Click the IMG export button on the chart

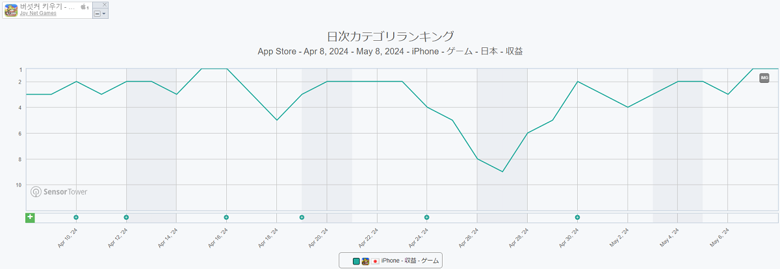764,78
